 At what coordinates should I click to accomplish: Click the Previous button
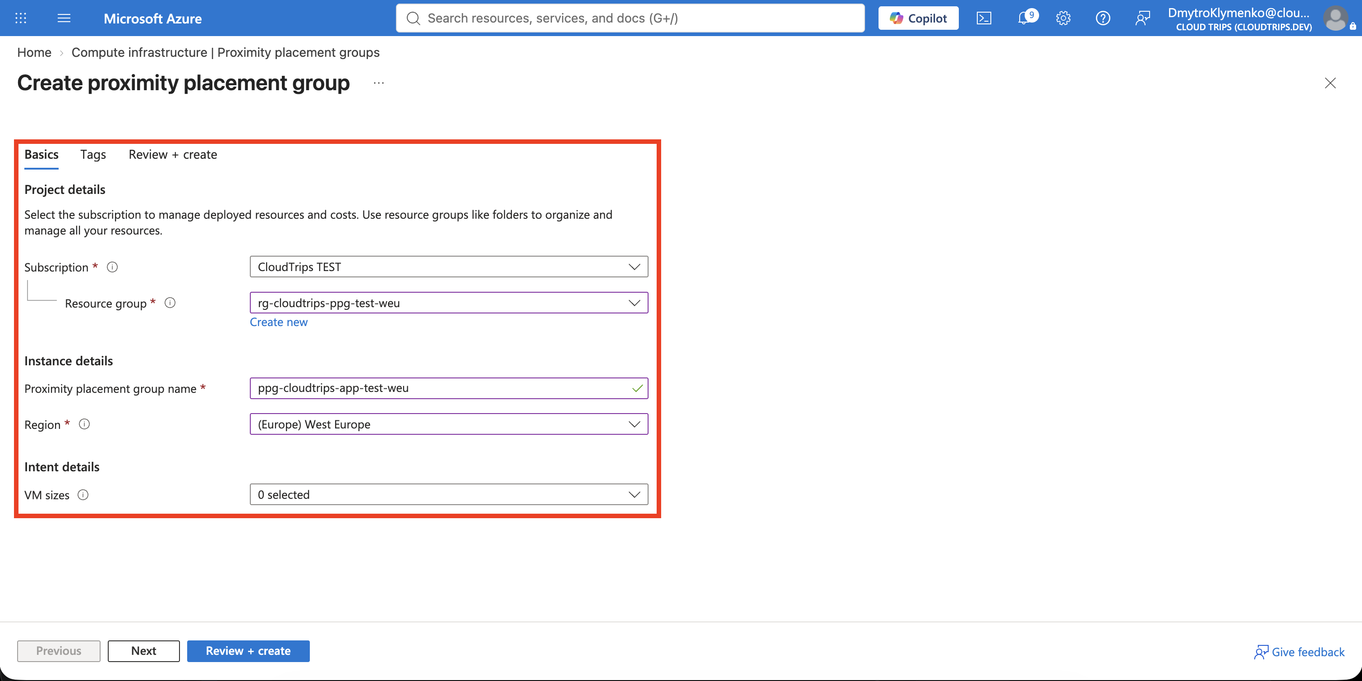59,651
